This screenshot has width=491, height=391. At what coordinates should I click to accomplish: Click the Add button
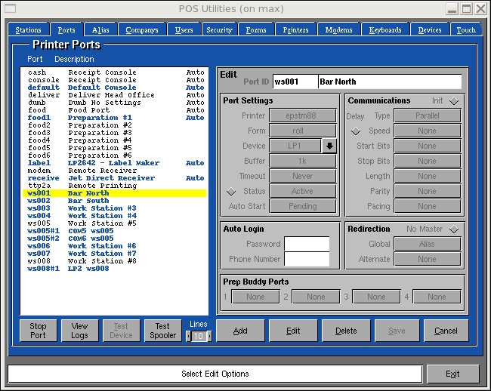click(x=240, y=331)
